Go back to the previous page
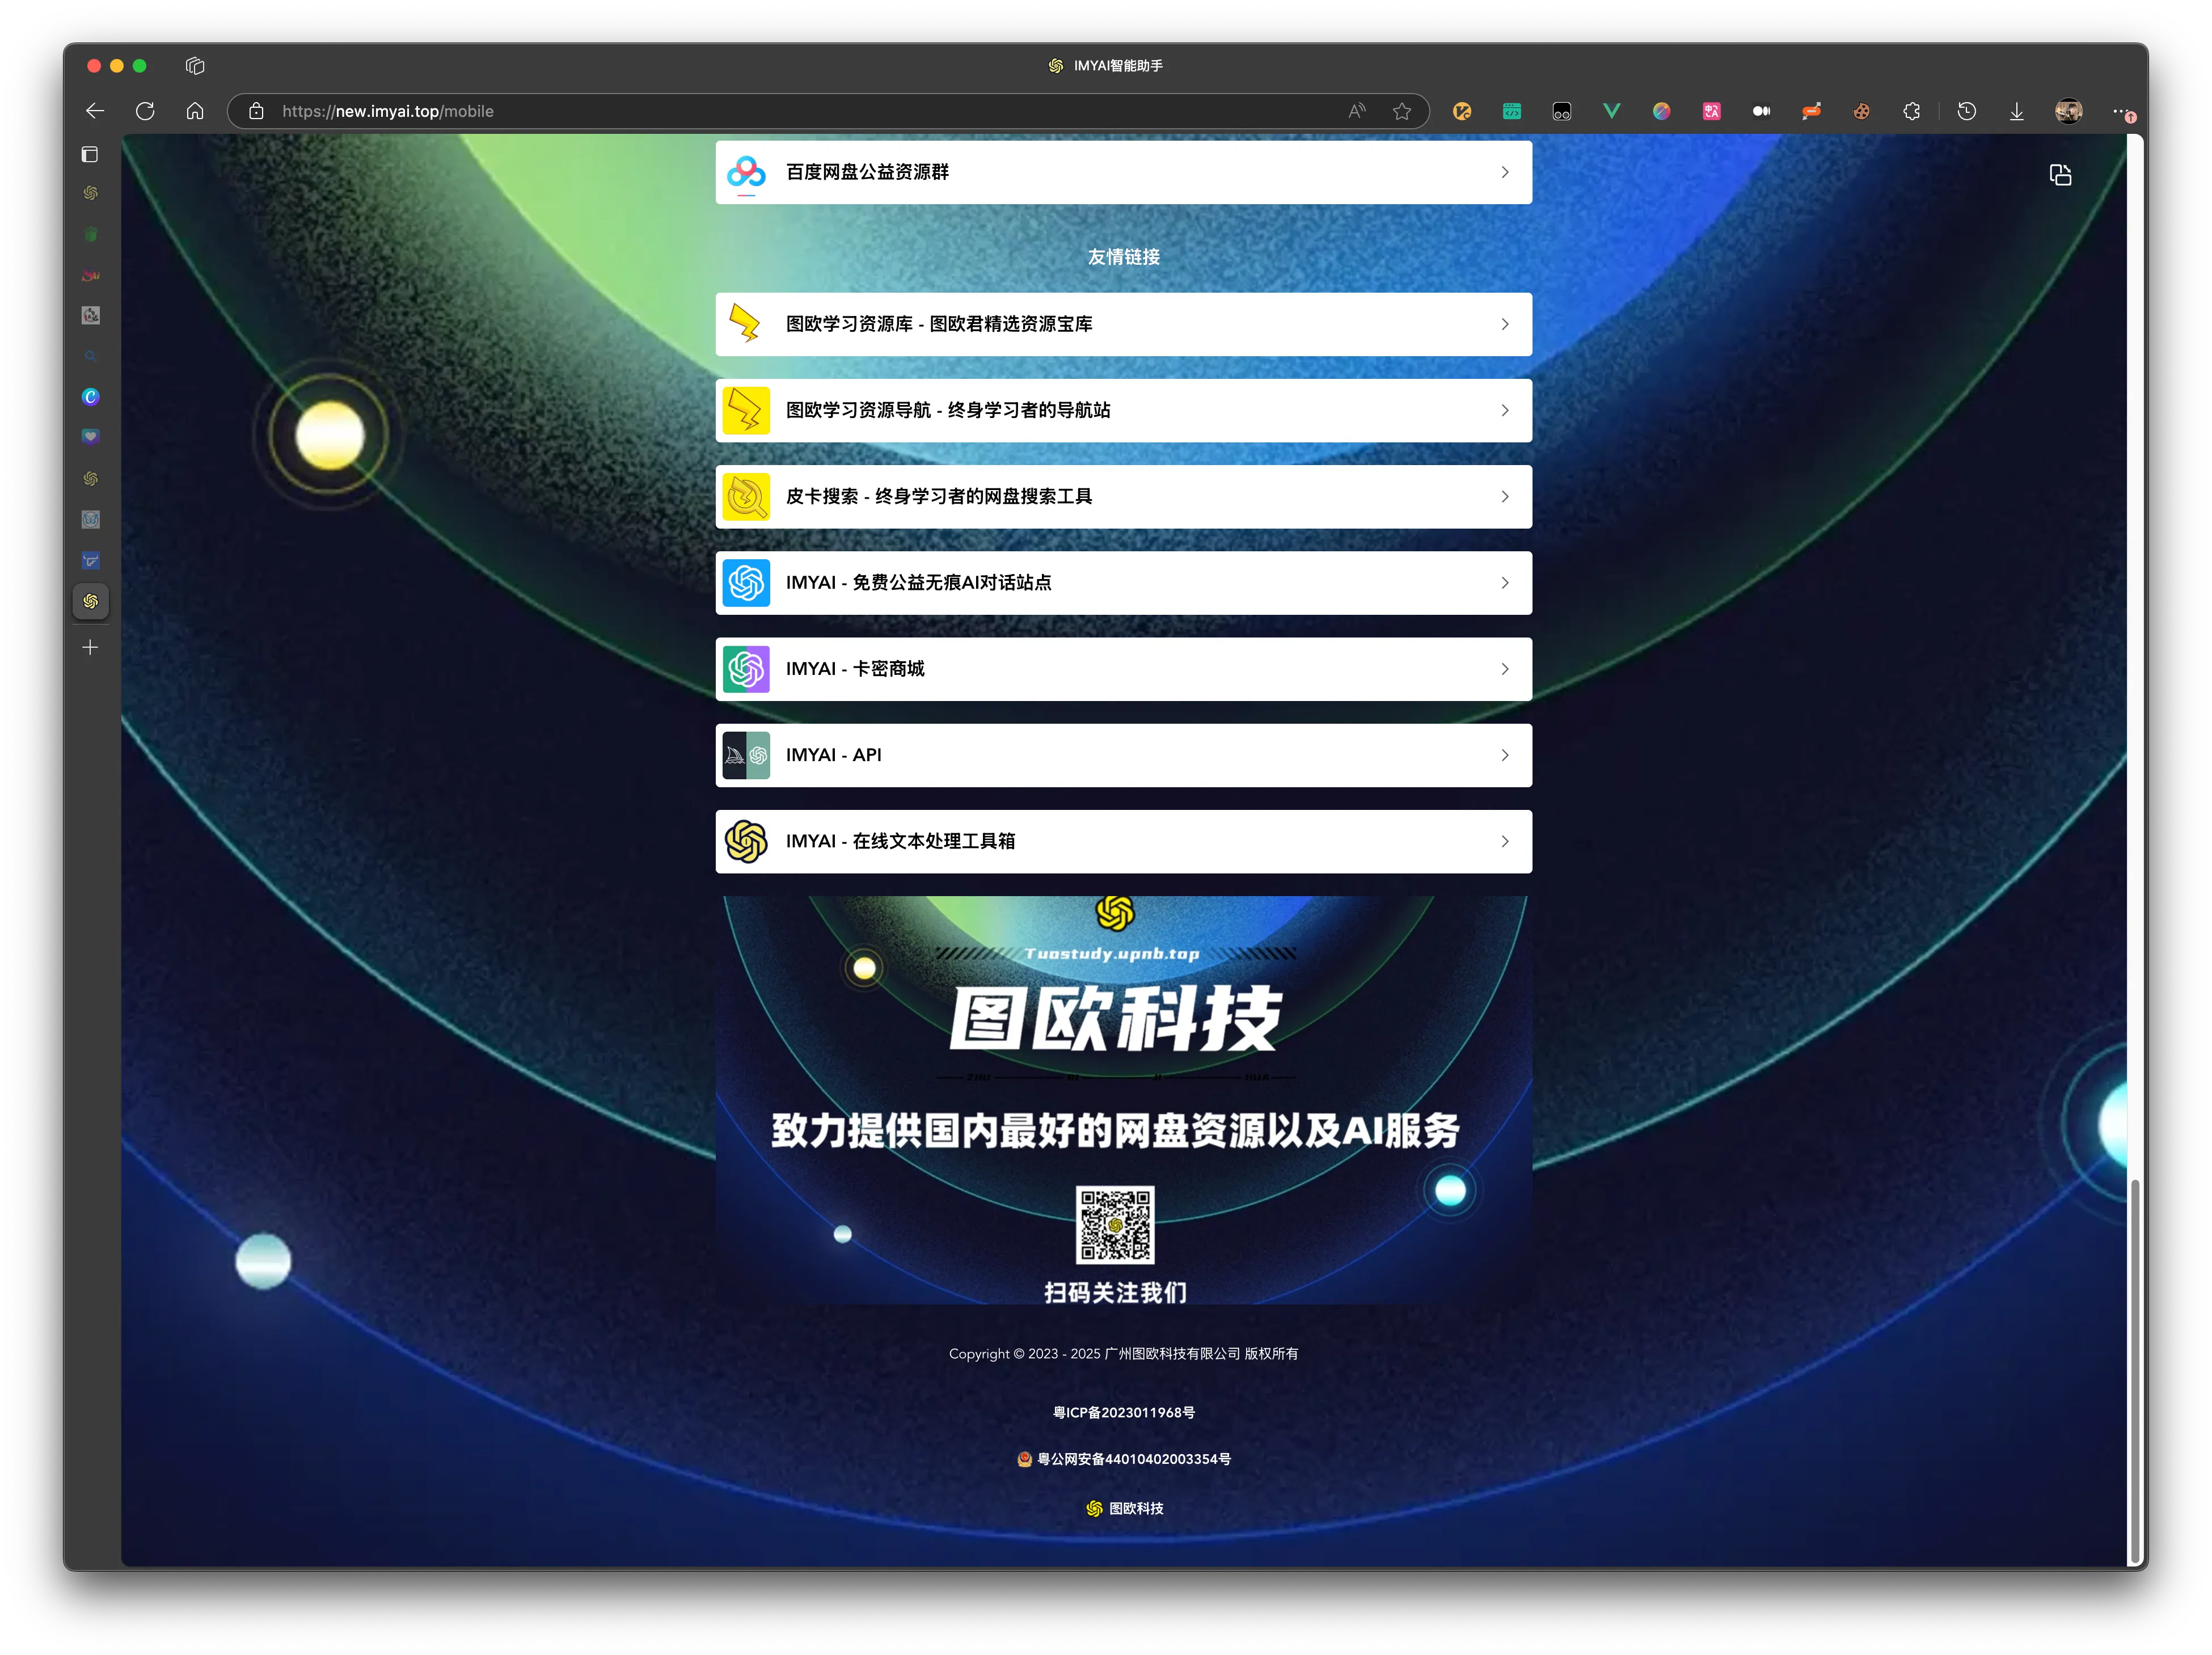 (95, 111)
